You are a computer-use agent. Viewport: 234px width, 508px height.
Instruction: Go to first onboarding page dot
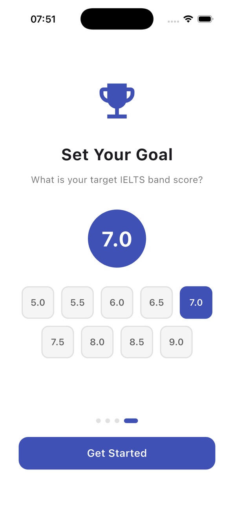coord(98,421)
